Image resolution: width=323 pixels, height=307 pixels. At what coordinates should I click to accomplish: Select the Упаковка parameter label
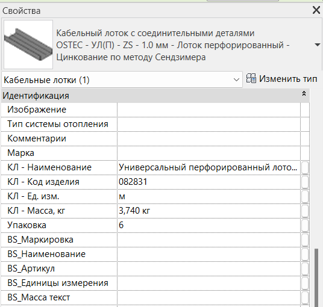coord(27,225)
